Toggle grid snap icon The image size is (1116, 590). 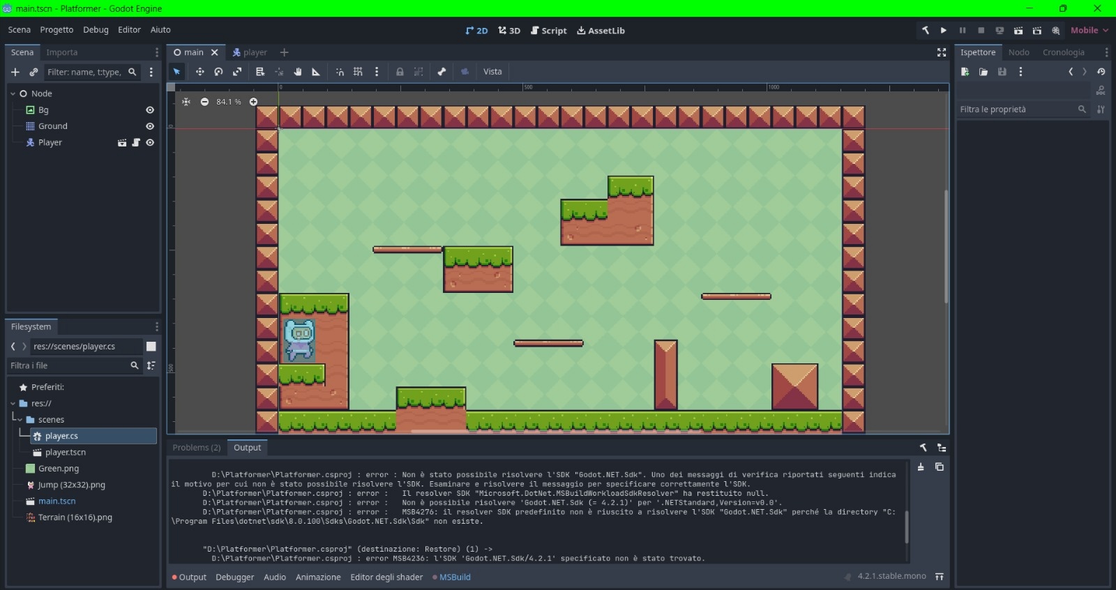tap(358, 72)
